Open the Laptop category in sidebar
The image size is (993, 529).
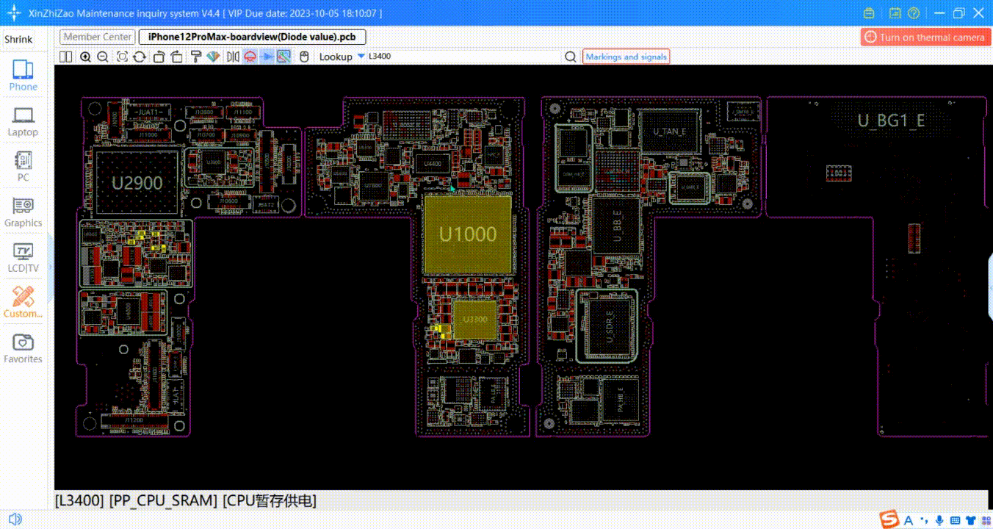[23, 122]
